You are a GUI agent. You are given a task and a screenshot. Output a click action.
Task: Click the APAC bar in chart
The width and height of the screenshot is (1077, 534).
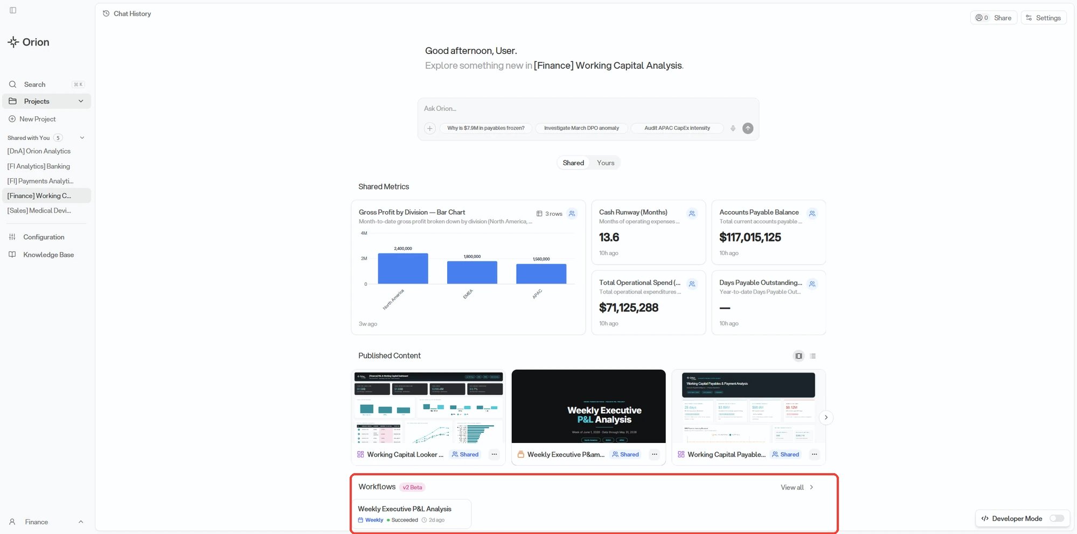pos(541,274)
